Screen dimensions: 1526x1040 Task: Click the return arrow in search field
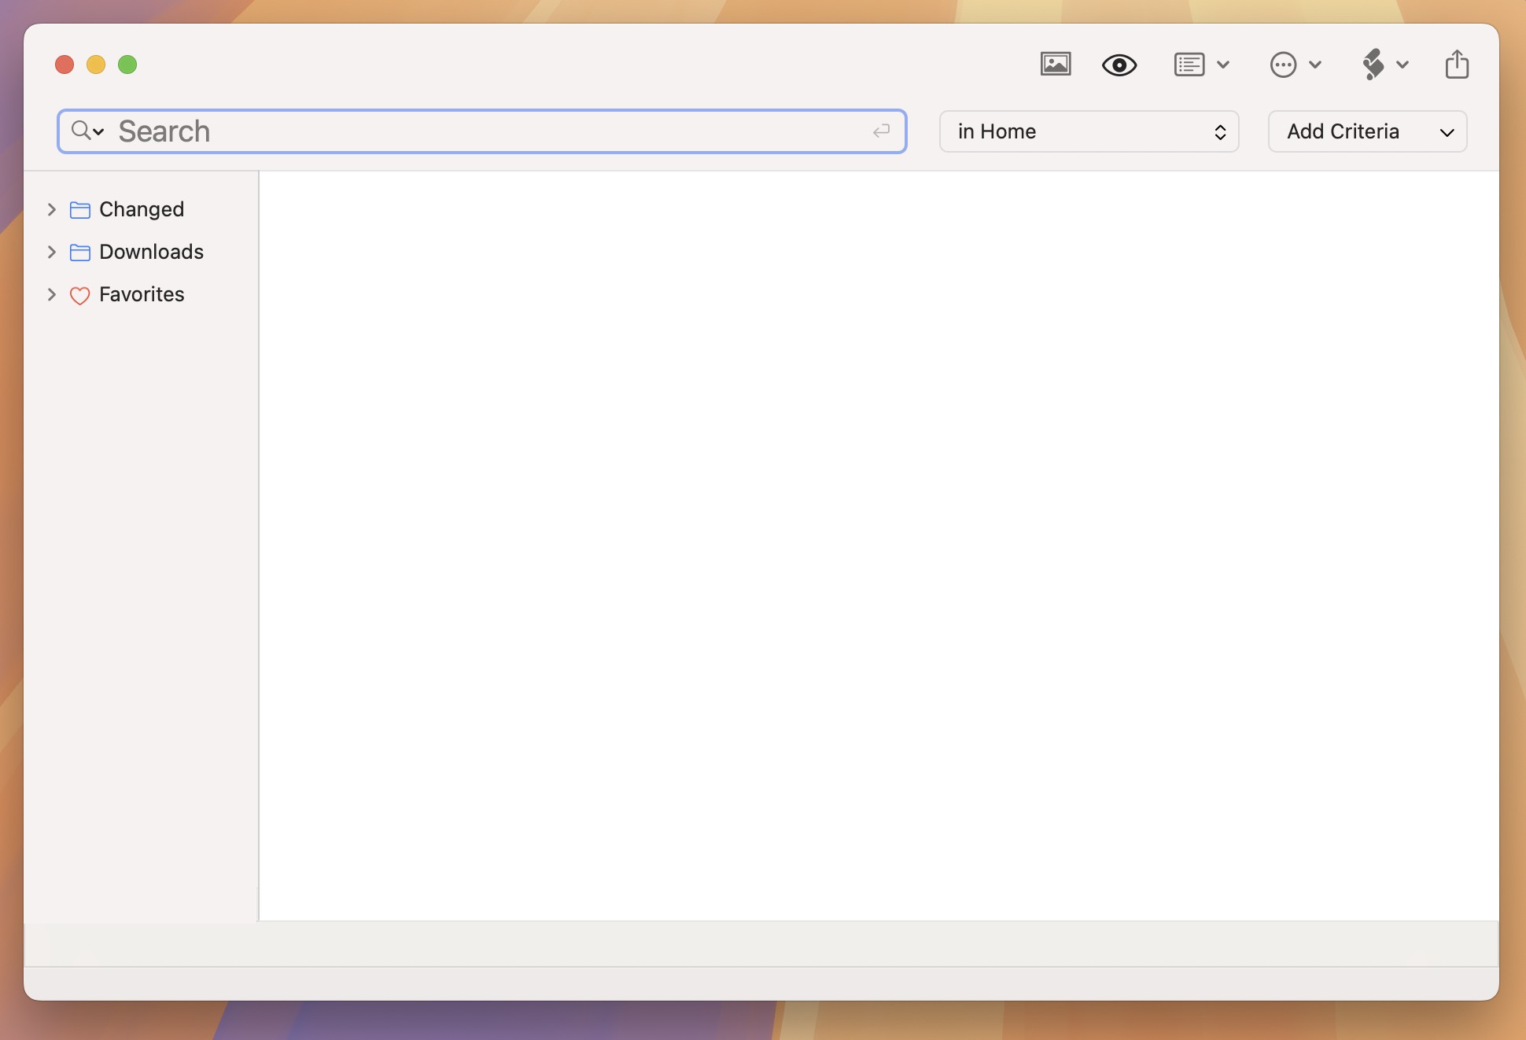pos(881,131)
